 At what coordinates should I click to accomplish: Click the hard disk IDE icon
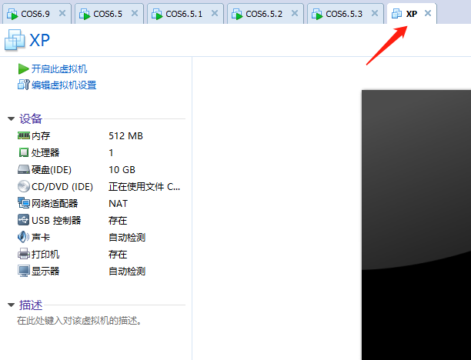(x=24, y=170)
